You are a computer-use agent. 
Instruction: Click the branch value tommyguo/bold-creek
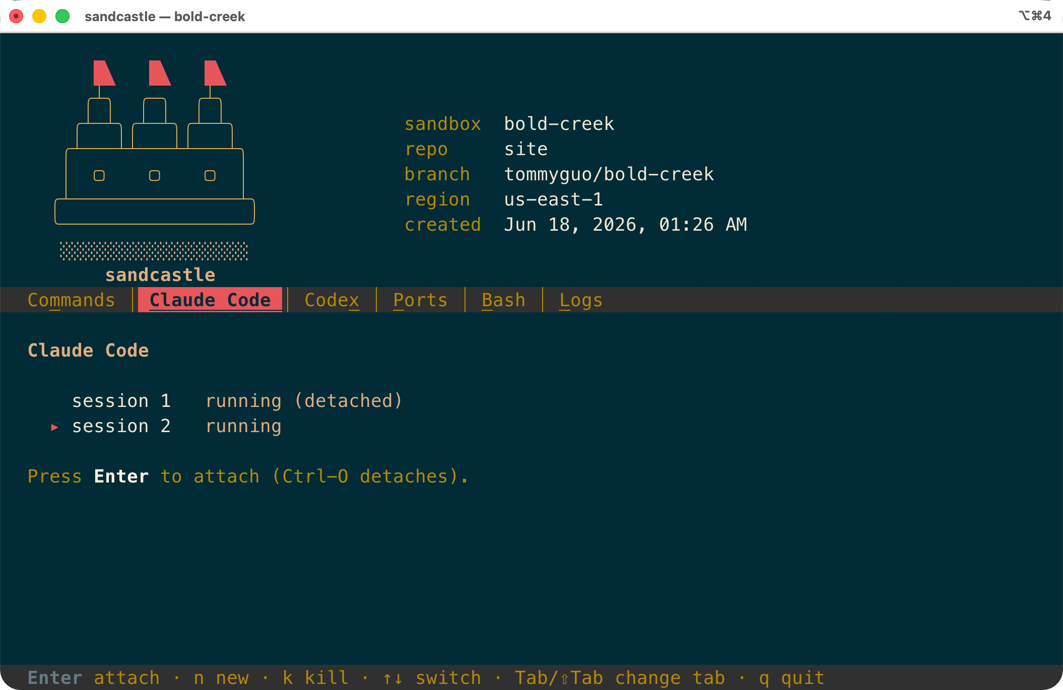tap(609, 174)
